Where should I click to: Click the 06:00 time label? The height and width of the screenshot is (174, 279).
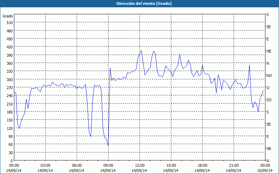pos(77,166)
